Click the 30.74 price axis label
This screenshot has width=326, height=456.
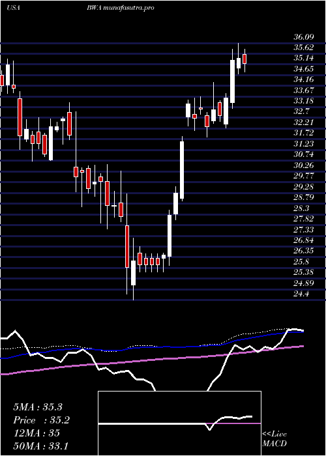point(303,155)
